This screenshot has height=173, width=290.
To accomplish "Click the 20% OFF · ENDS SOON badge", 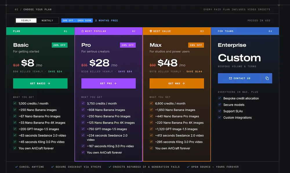I will [77, 21].
